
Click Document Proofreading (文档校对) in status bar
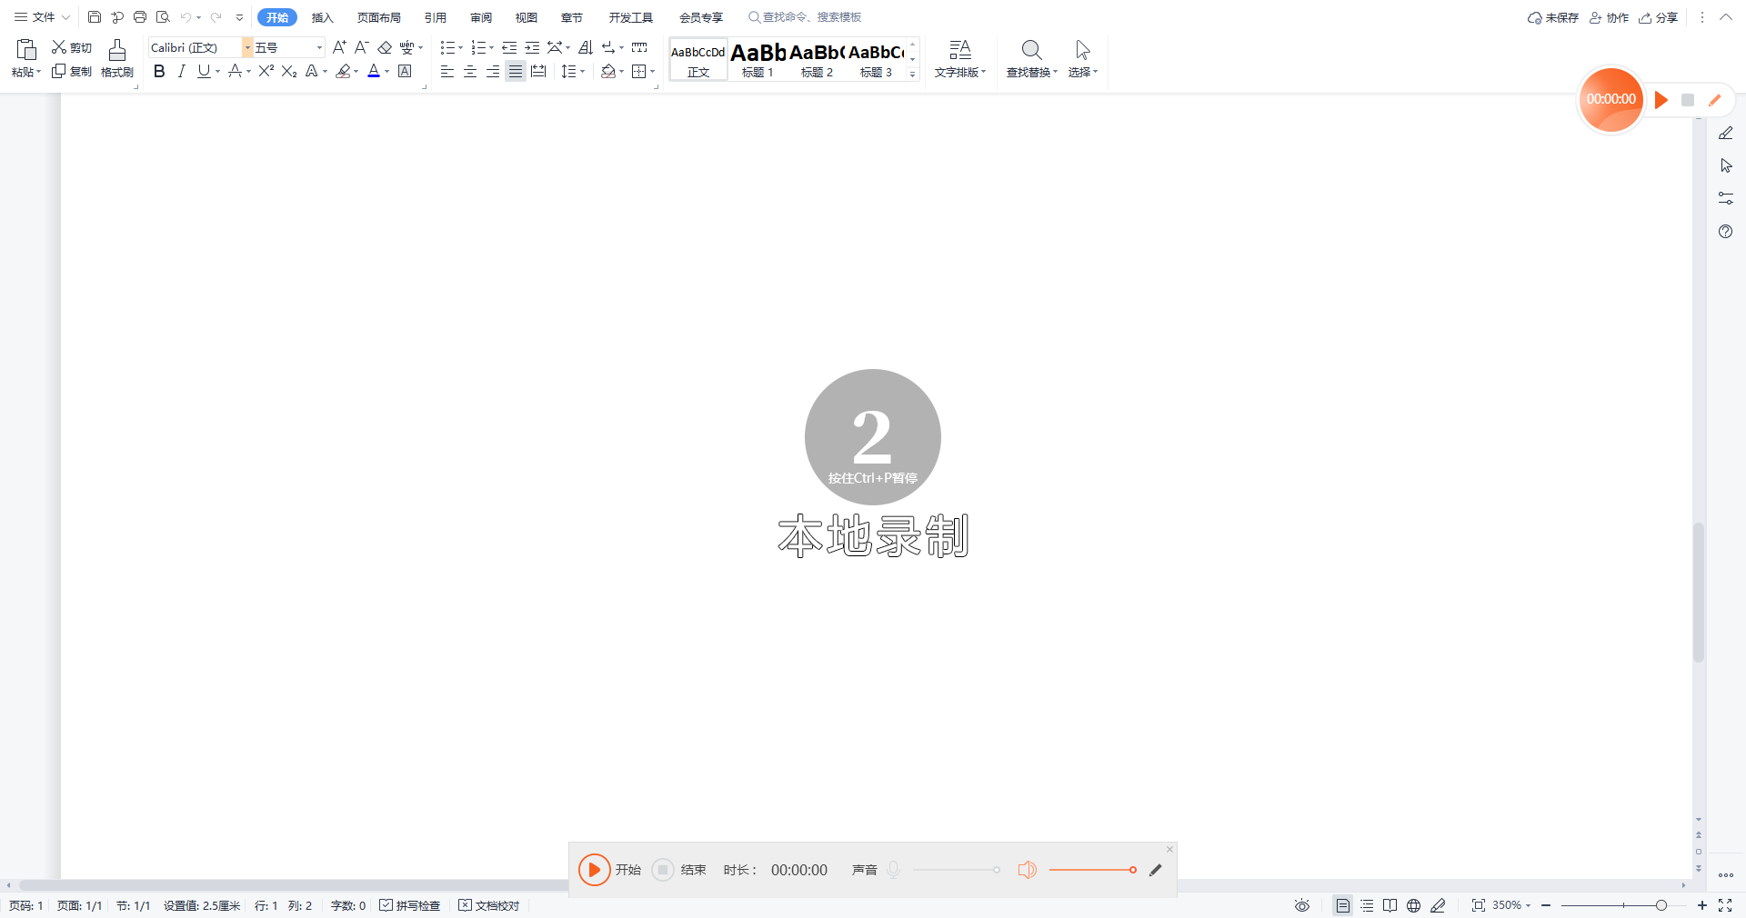click(x=489, y=905)
